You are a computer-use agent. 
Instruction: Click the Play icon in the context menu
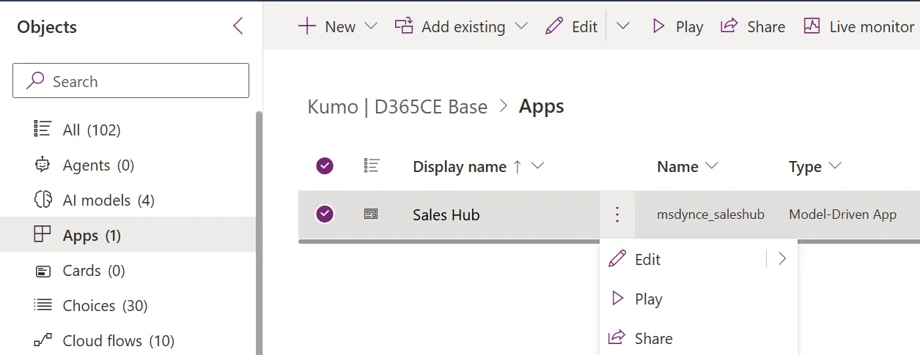click(x=617, y=298)
